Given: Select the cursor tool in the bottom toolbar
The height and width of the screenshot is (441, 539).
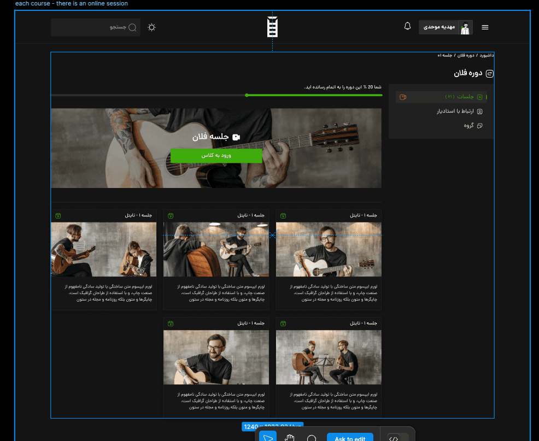Looking at the screenshot, I should coord(267,437).
